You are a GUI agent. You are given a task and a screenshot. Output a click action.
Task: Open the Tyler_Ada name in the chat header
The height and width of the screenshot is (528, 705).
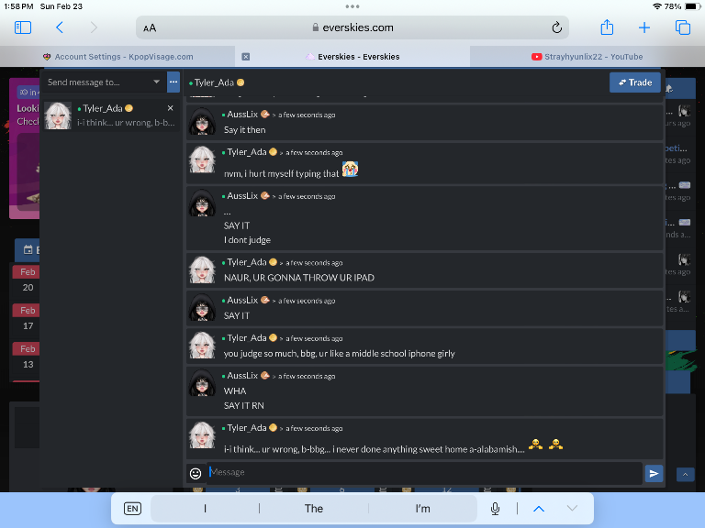click(214, 82)
